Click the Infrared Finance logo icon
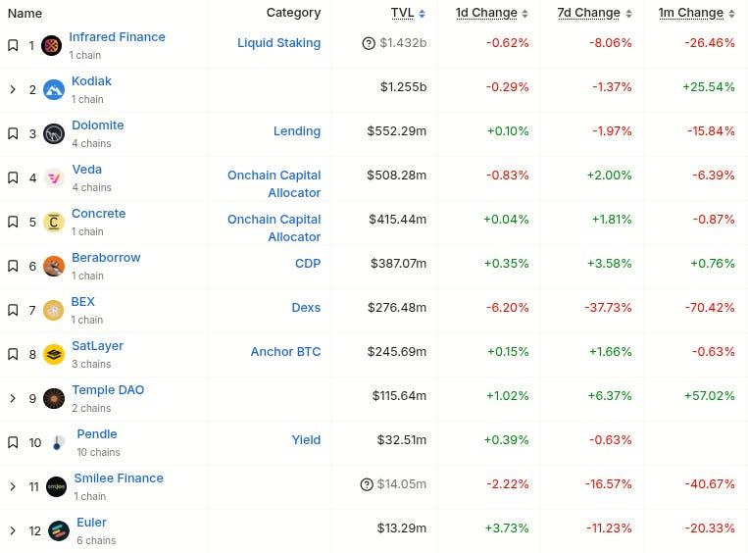The width and height of the screenshot is (748, 553). pyautogui.click(x=52, y=45)
